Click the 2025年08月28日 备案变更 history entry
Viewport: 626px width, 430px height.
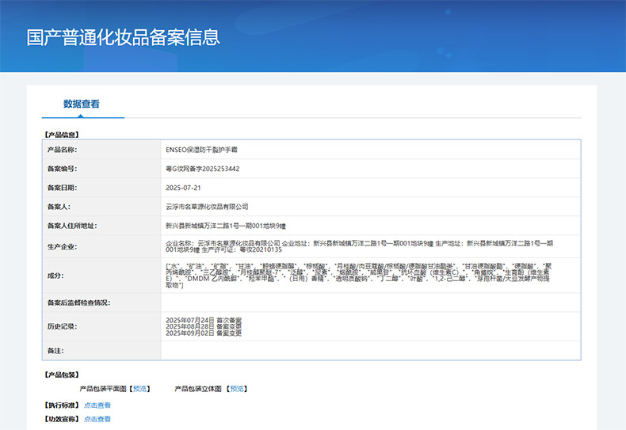point(204,326)
